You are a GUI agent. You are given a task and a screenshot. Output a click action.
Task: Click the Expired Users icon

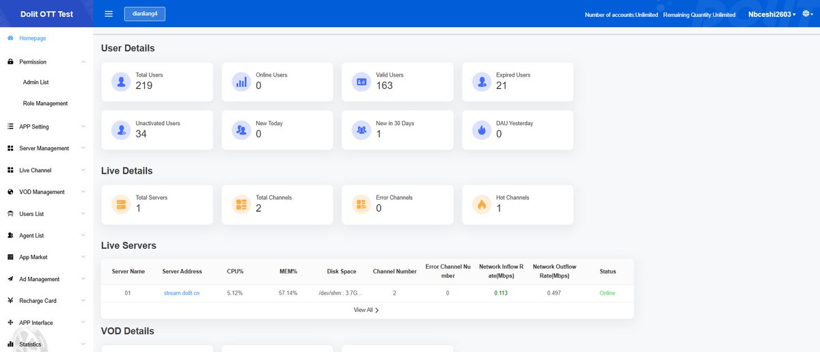(x=482, y=81)
